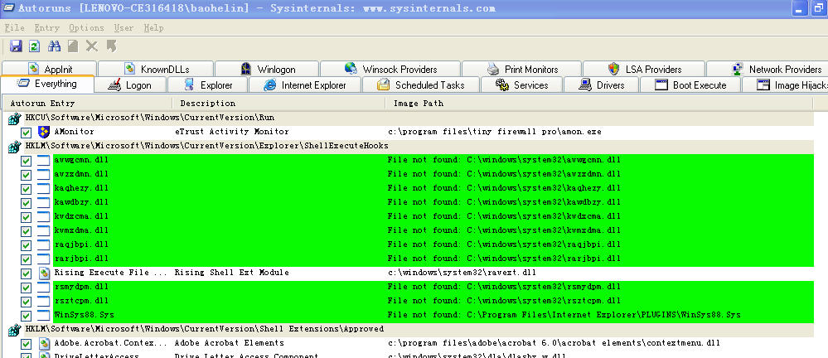The image size is (828, 358).
Task: Click the Save toolbar icon
Action: click(16, 46)
